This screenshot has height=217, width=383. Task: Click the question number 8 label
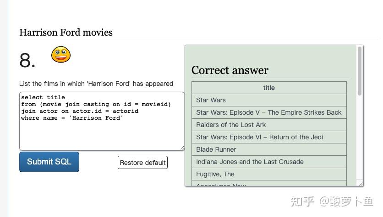pyautogui.click(x=27, y=60)
